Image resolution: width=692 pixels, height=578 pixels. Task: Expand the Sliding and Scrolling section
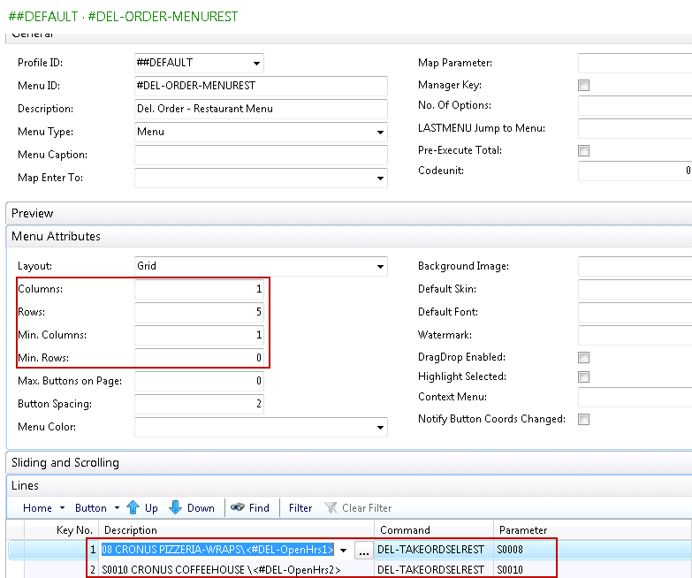click(x=65, y=462)
